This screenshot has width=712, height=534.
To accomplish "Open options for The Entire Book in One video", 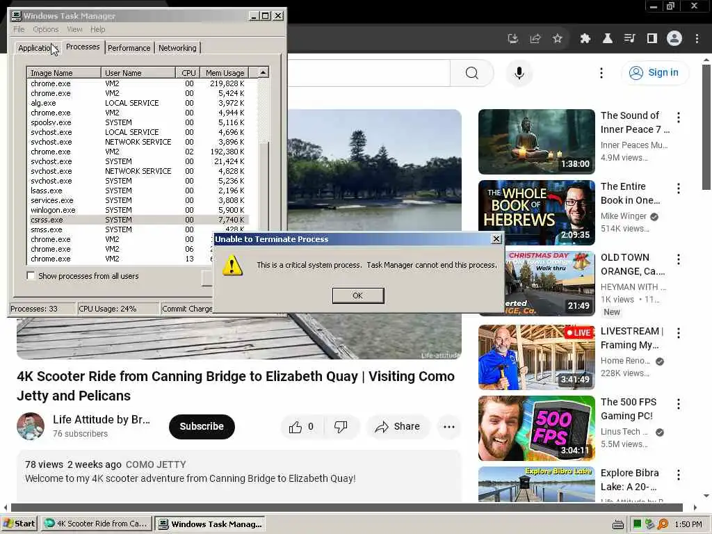I will tap(679, 188).
